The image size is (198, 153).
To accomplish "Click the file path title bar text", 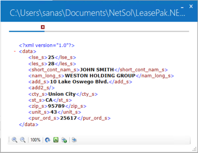I will click(x=97, y=13).
